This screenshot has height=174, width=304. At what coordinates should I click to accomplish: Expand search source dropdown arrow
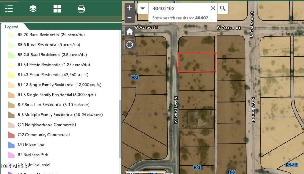tap(142, 8)
